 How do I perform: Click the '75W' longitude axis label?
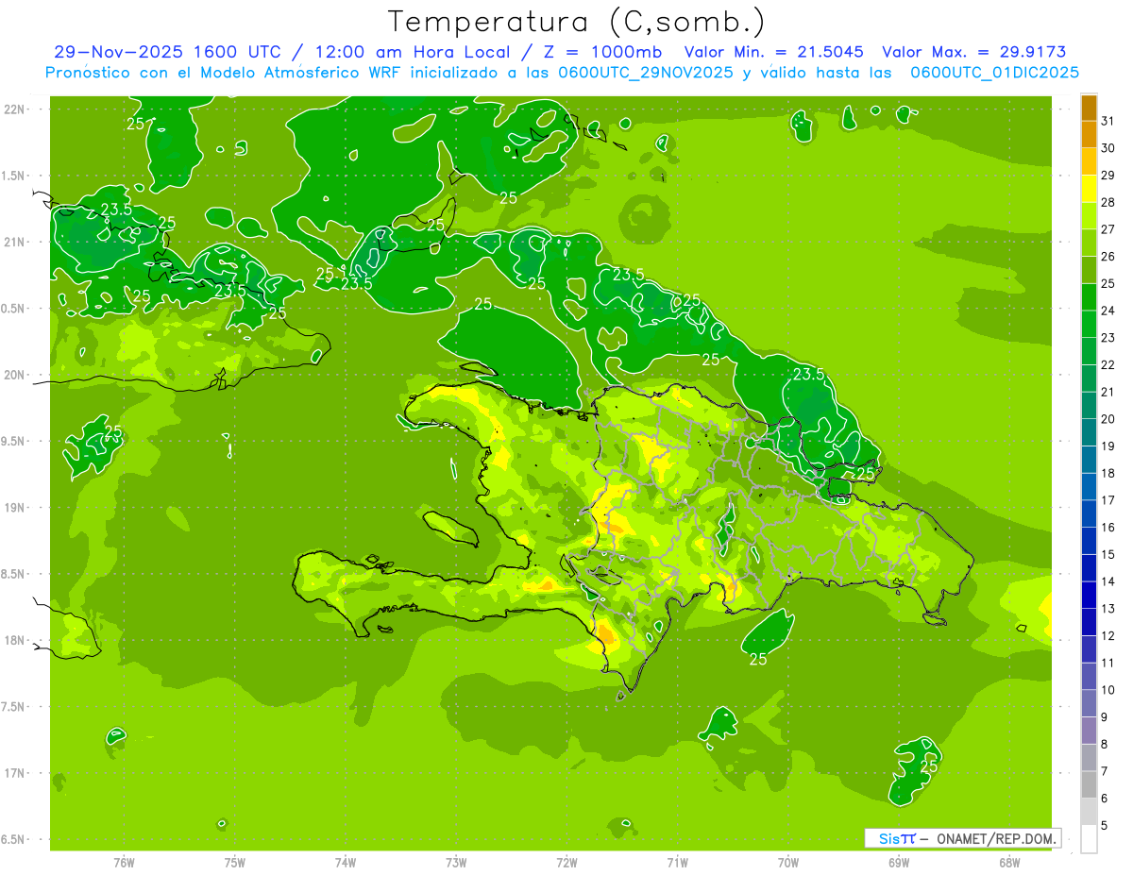234,863
